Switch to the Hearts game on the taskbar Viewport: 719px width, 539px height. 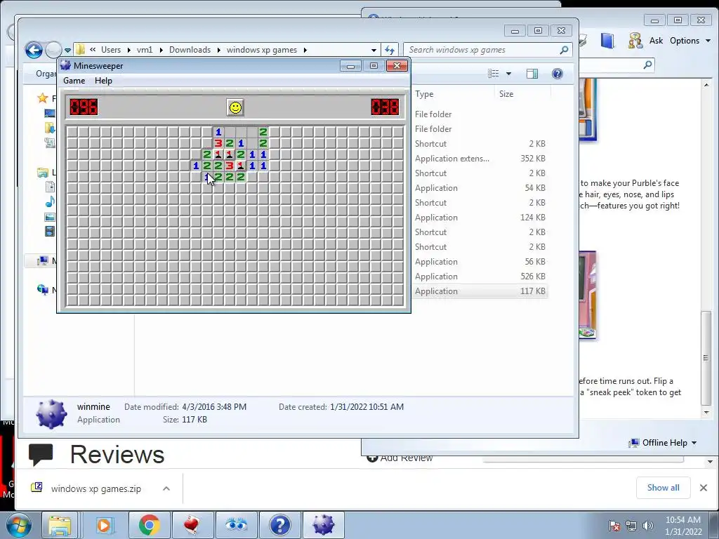192,525
